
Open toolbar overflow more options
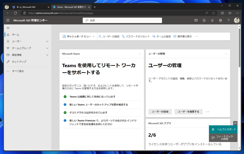[x=196, y=36]
